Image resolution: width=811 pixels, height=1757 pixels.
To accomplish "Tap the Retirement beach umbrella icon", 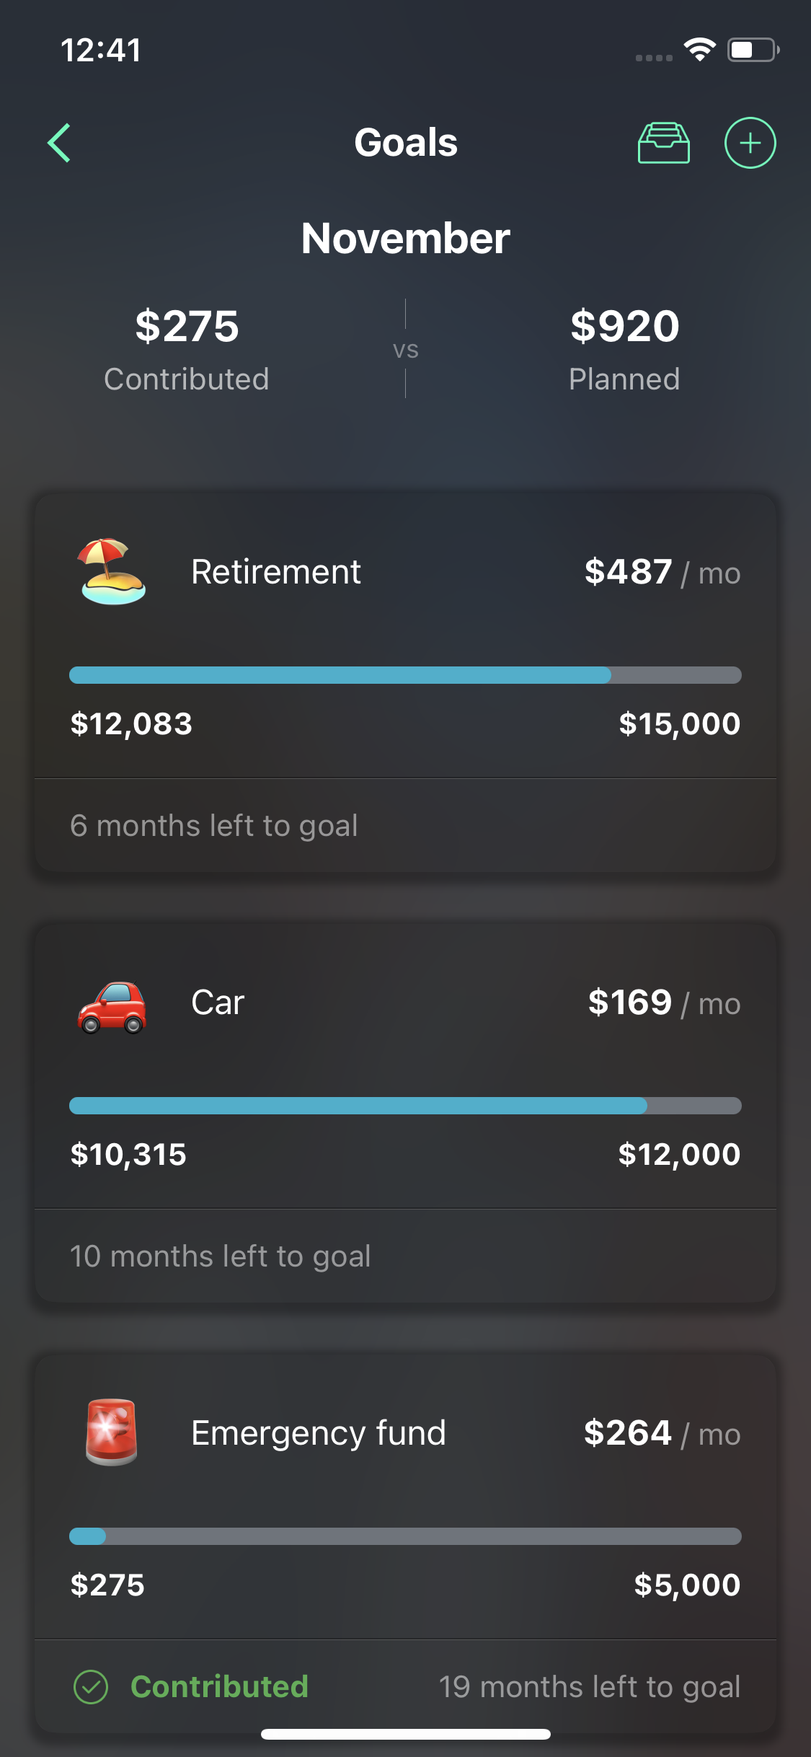I will pyautogui.click(x=112, y=571).
